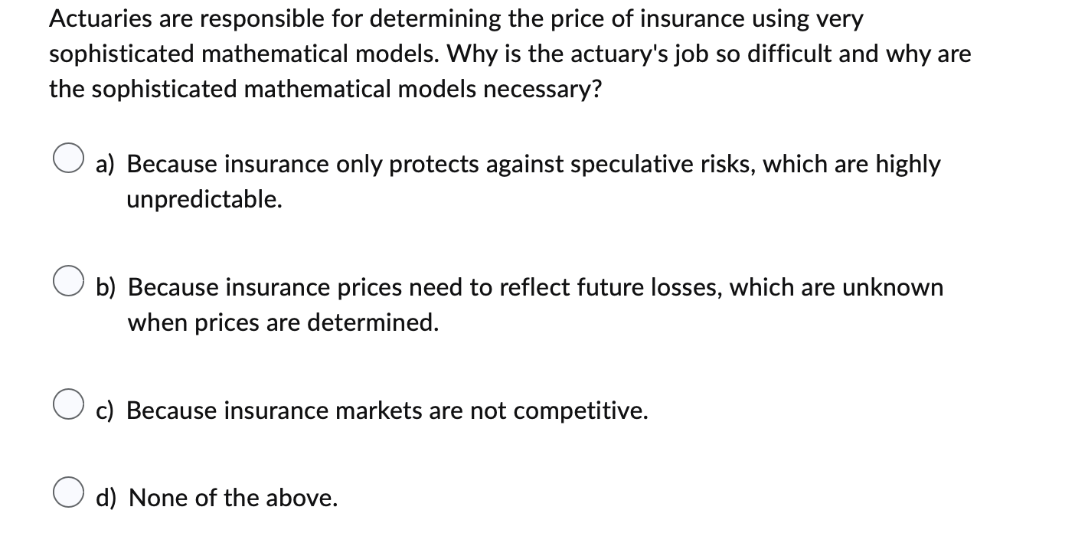This screenshot has width=1075, height=533.
Task: Click the 'd)' option letter
Action: click(106, 499)
